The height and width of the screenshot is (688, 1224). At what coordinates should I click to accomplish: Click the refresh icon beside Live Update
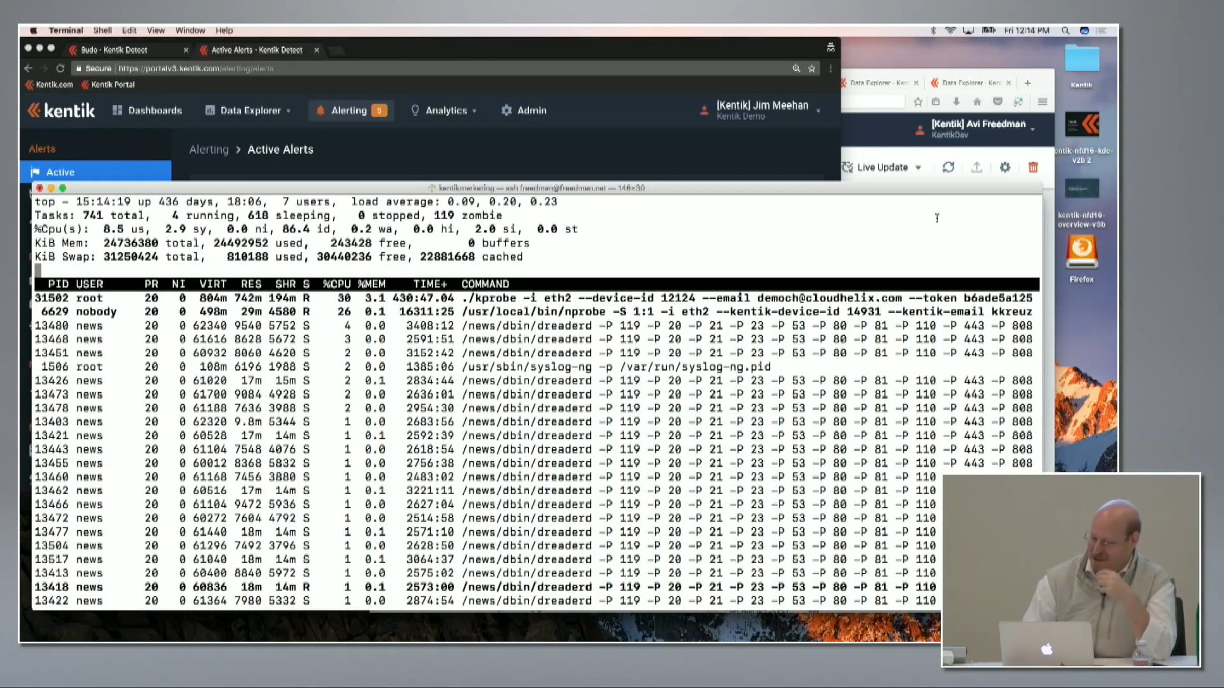click(x=949, y=167)
